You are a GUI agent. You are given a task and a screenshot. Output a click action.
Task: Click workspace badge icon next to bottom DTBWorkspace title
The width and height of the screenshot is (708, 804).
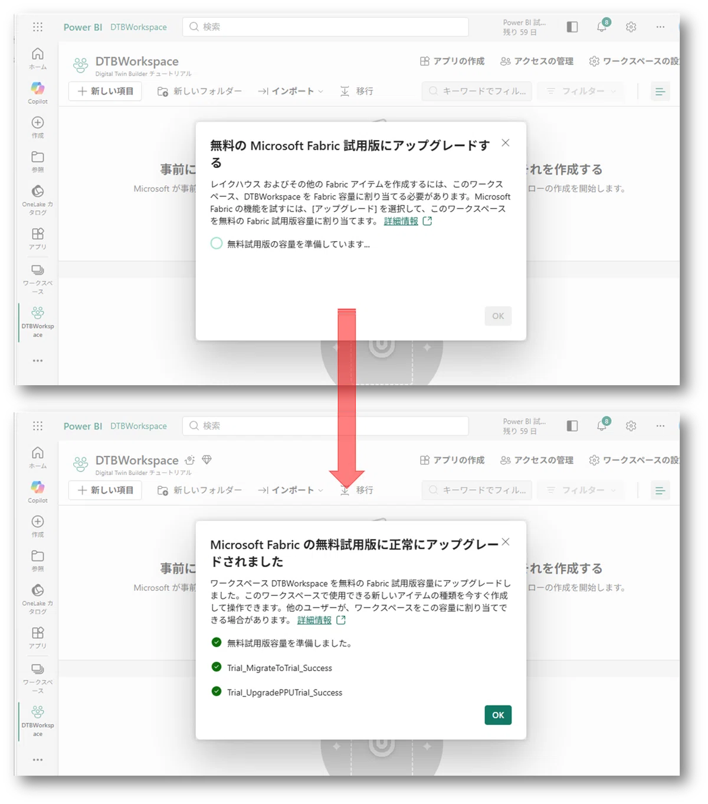coord(189,460)
